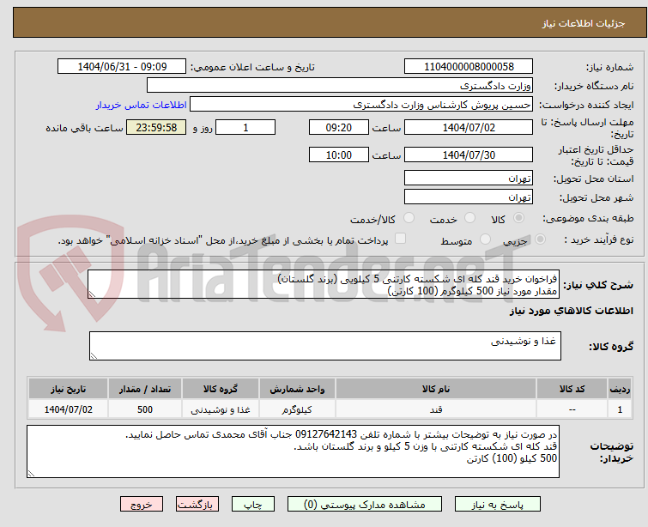Click the quantity cell 500
The height and width of the screenshot is (527, 648).
(x=145, y=409)
